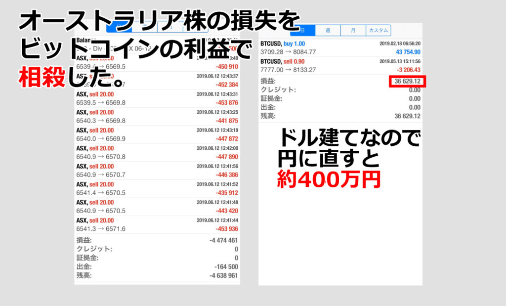Choose the カスタム custom range tab
Image resolution: width=506 pixels, height=306 pixels.
tap(378, 30)
